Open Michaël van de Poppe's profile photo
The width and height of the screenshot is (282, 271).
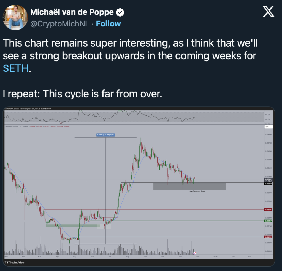(16, 17)
